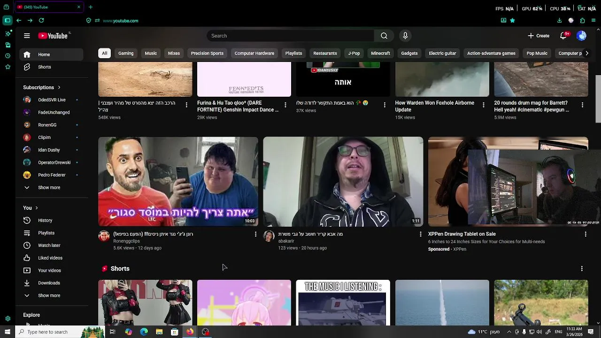
Task: Open options for abakarlr video
Action: tap(420, 234)
